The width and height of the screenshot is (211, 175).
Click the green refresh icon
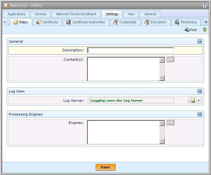coord(205,30)
